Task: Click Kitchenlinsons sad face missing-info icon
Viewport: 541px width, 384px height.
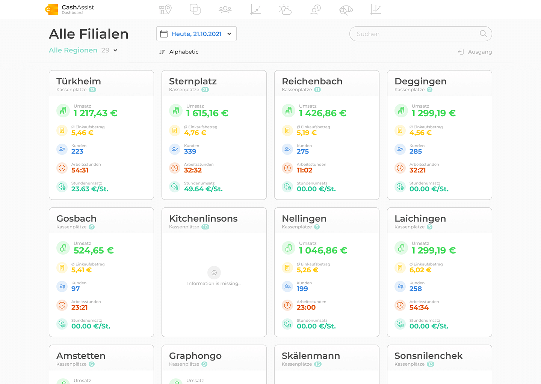Action: point(214,273)
